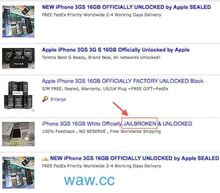Open the Enlarge link
The image size is (220, 193).
(58, 99)
